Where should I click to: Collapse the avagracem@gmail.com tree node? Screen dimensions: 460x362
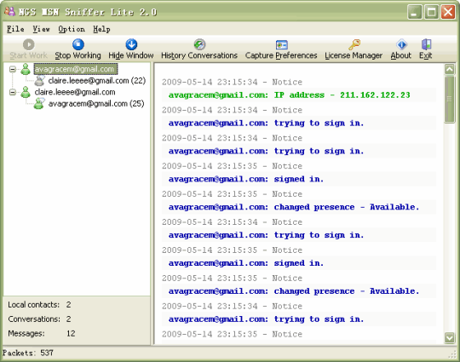coord(12,70)
